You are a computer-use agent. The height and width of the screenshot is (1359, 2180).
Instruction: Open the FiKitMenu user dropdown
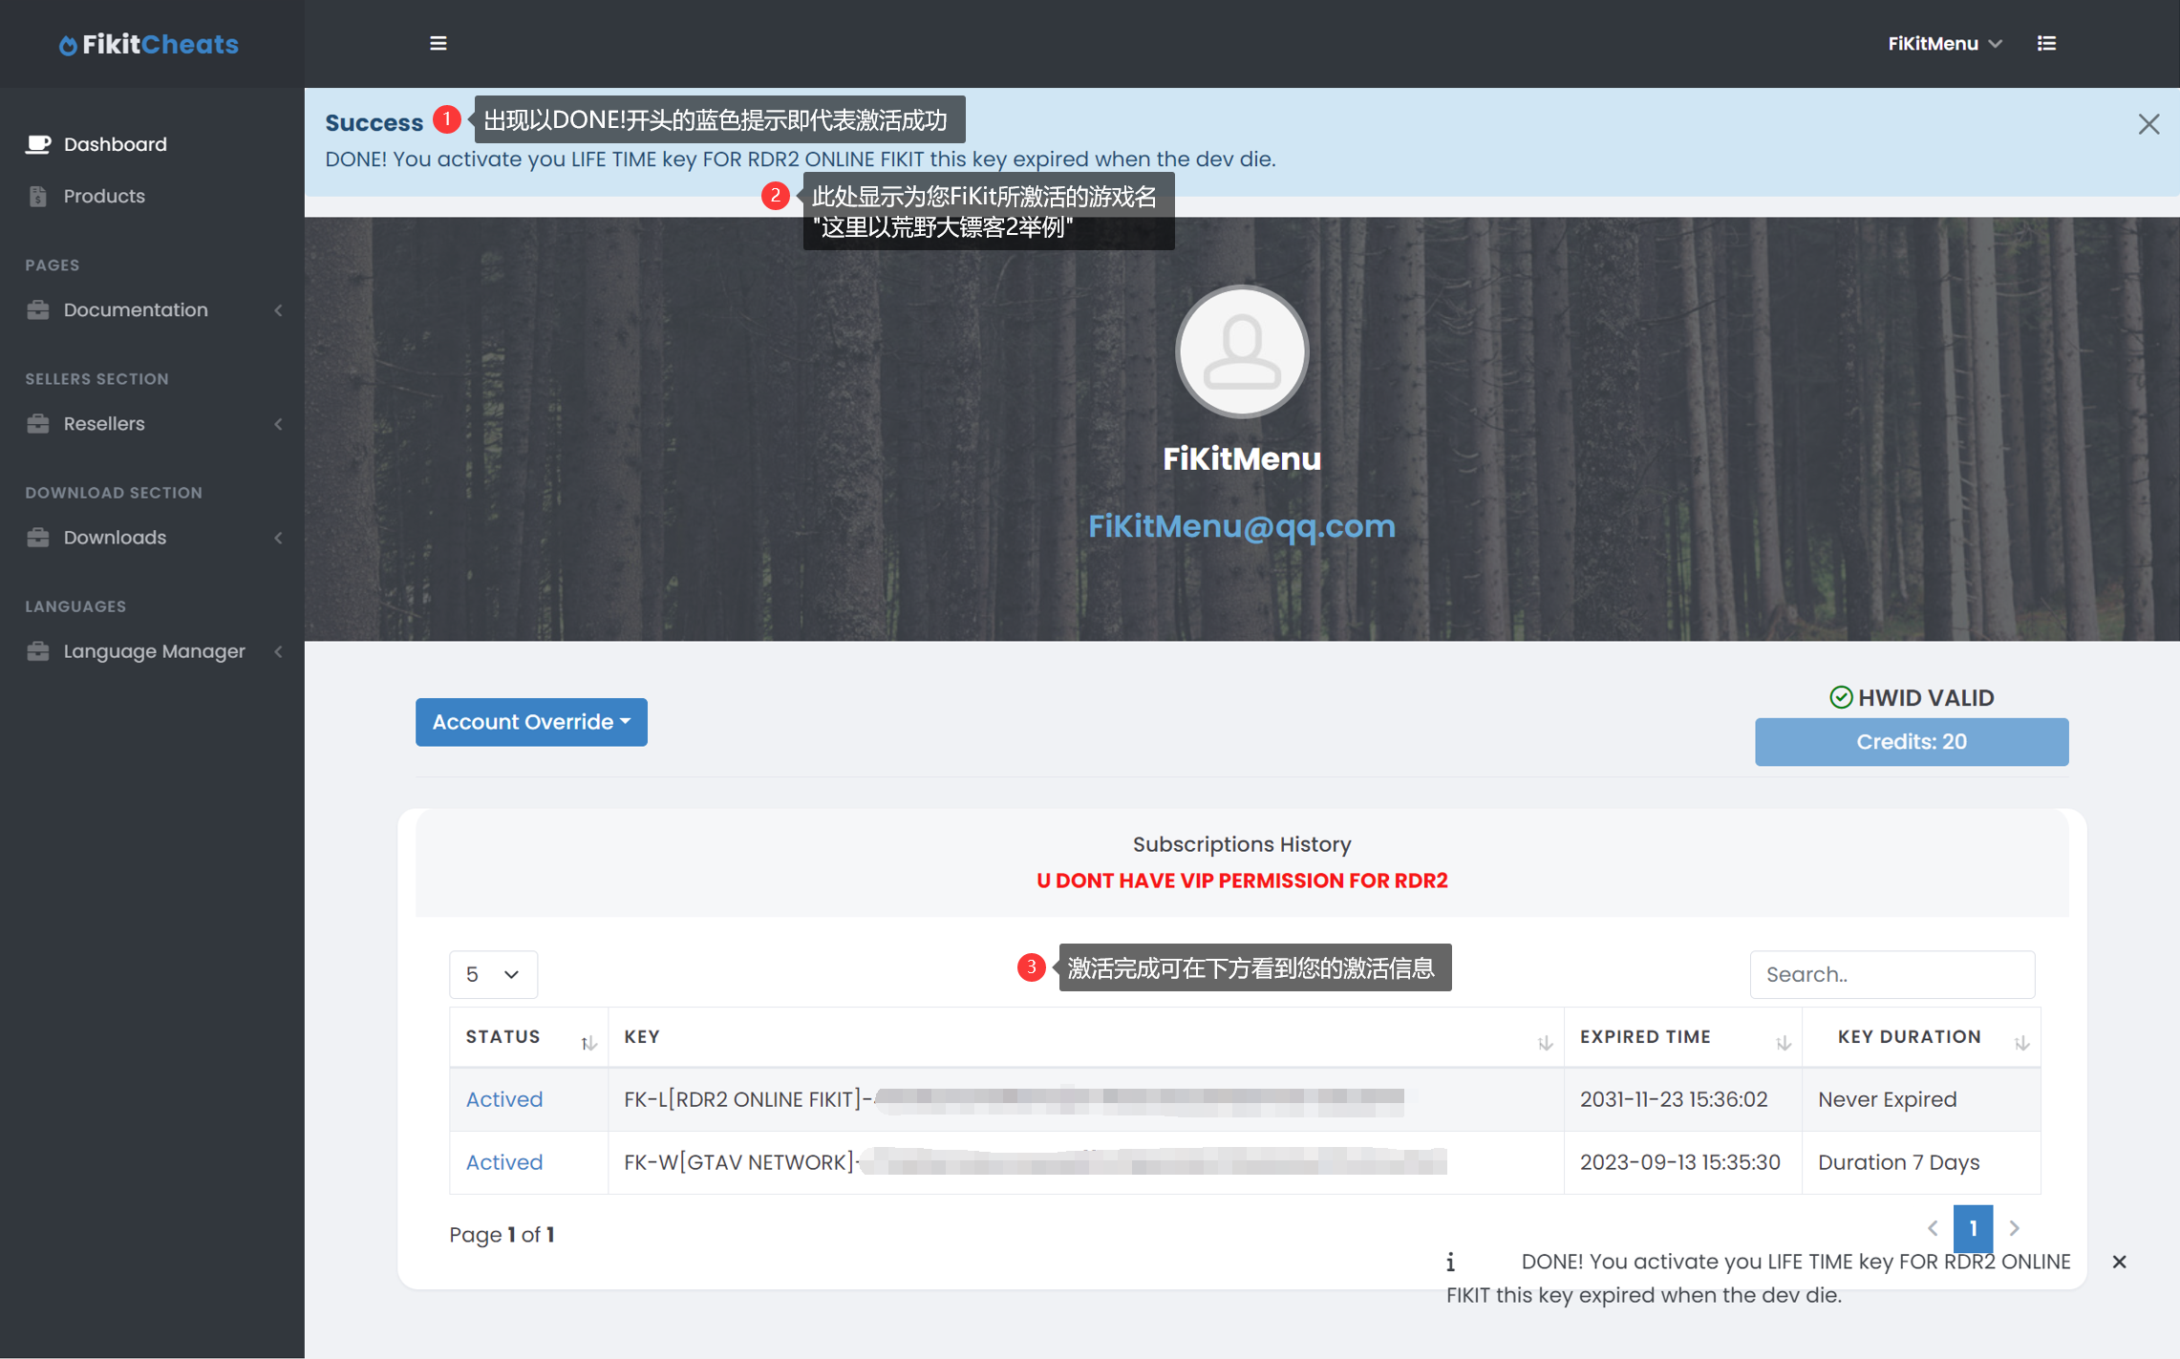click(1944, 43)
